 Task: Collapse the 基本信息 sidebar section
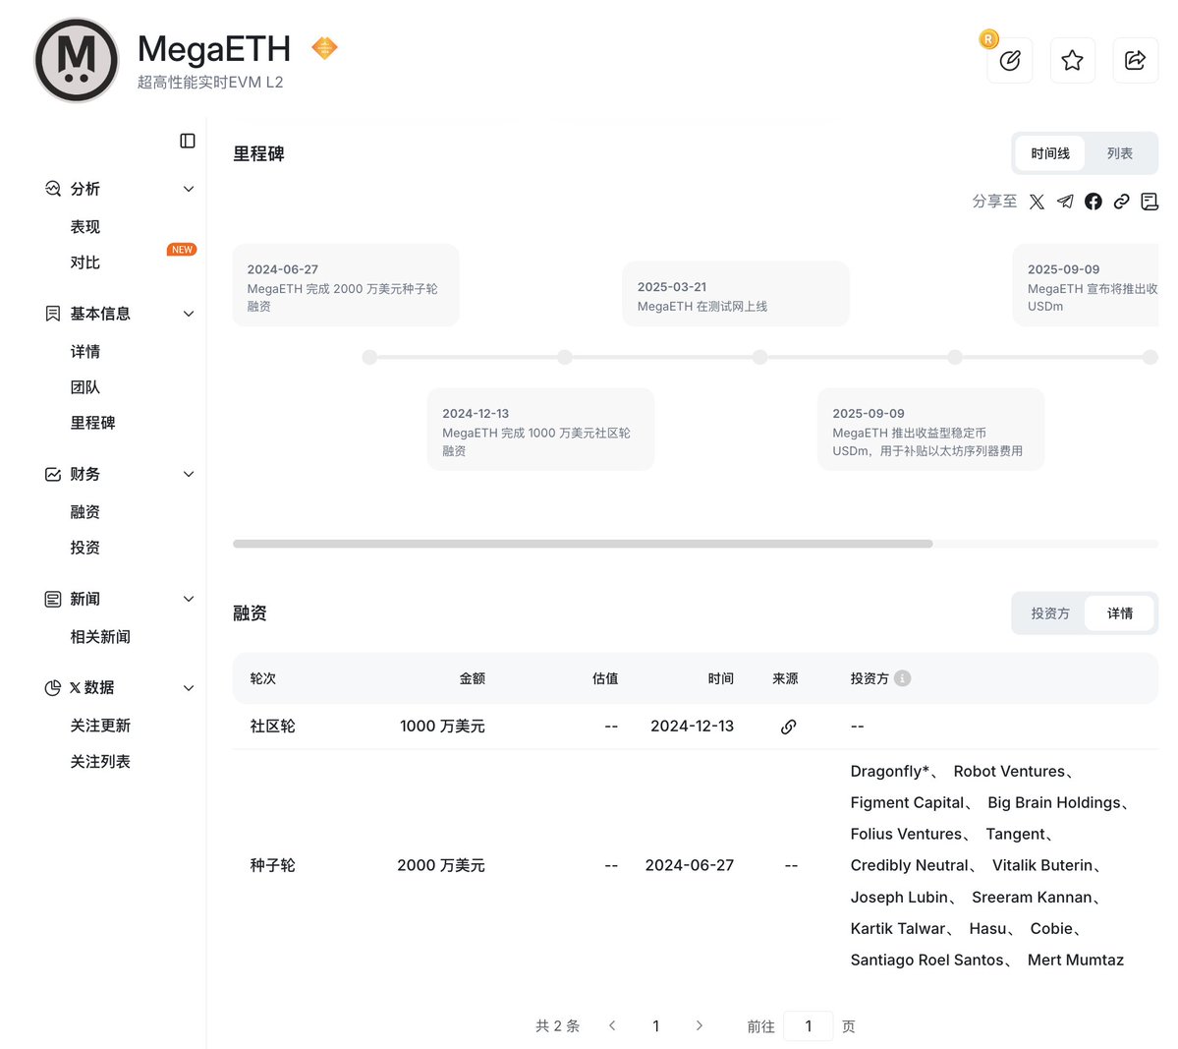click(189, 314)
